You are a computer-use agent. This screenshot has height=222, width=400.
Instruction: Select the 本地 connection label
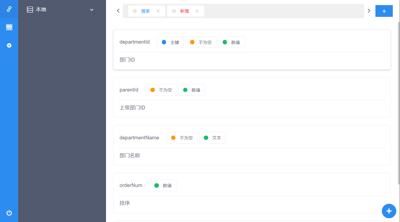[41, 10]
